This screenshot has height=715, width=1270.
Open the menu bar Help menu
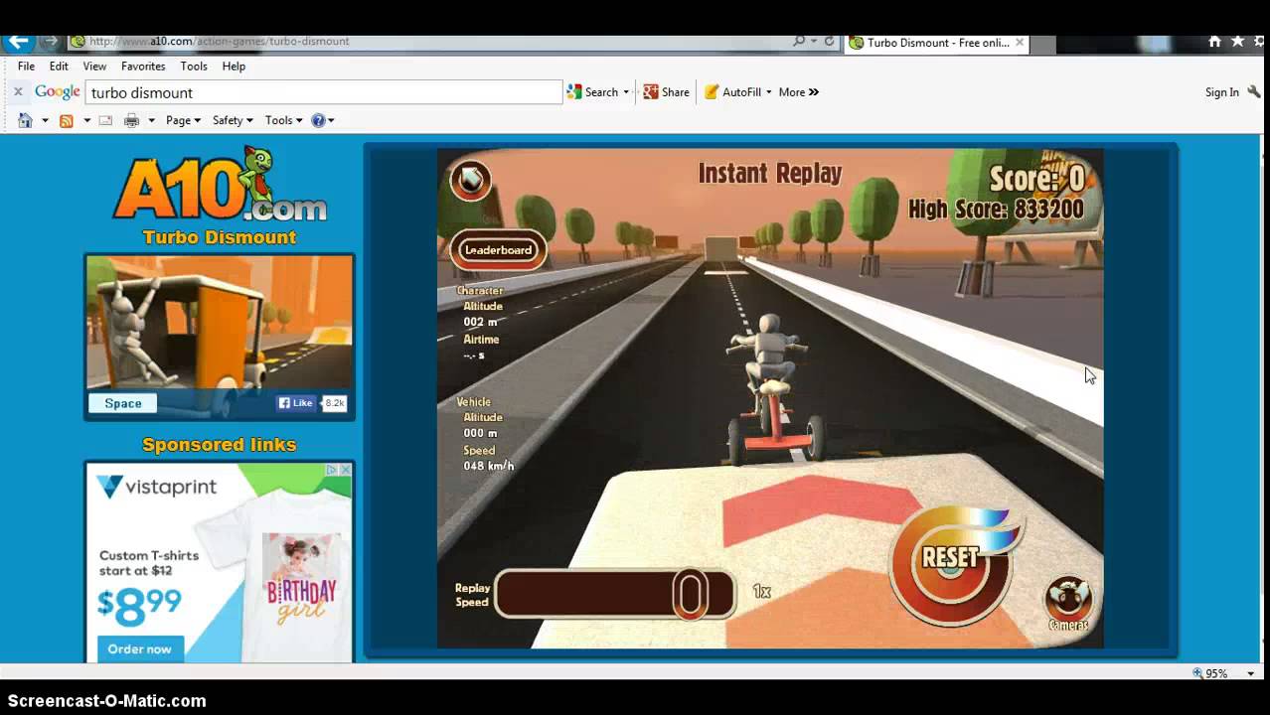coord(234,67)
